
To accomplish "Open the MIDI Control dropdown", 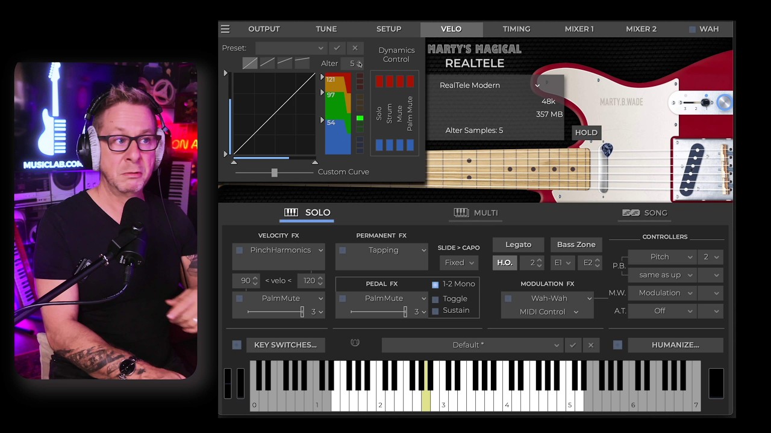I will (548, 312).
